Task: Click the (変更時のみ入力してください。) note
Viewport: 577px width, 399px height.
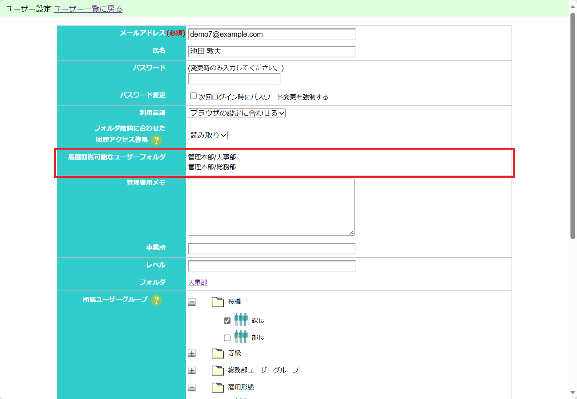Action: pos(236,68)
